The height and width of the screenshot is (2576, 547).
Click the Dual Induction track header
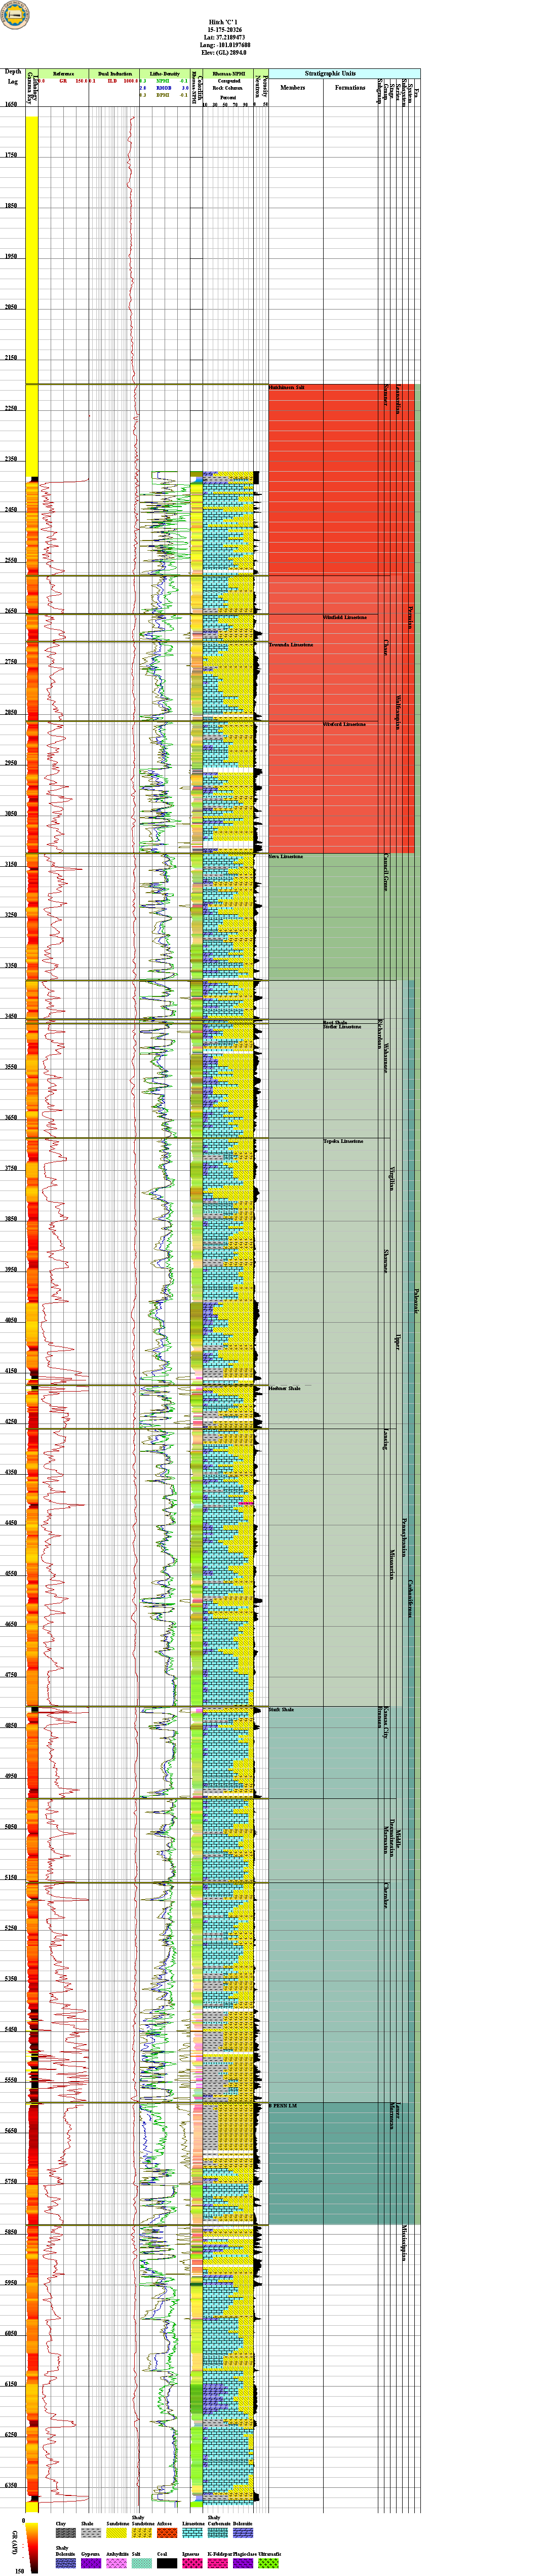[115, 74]
